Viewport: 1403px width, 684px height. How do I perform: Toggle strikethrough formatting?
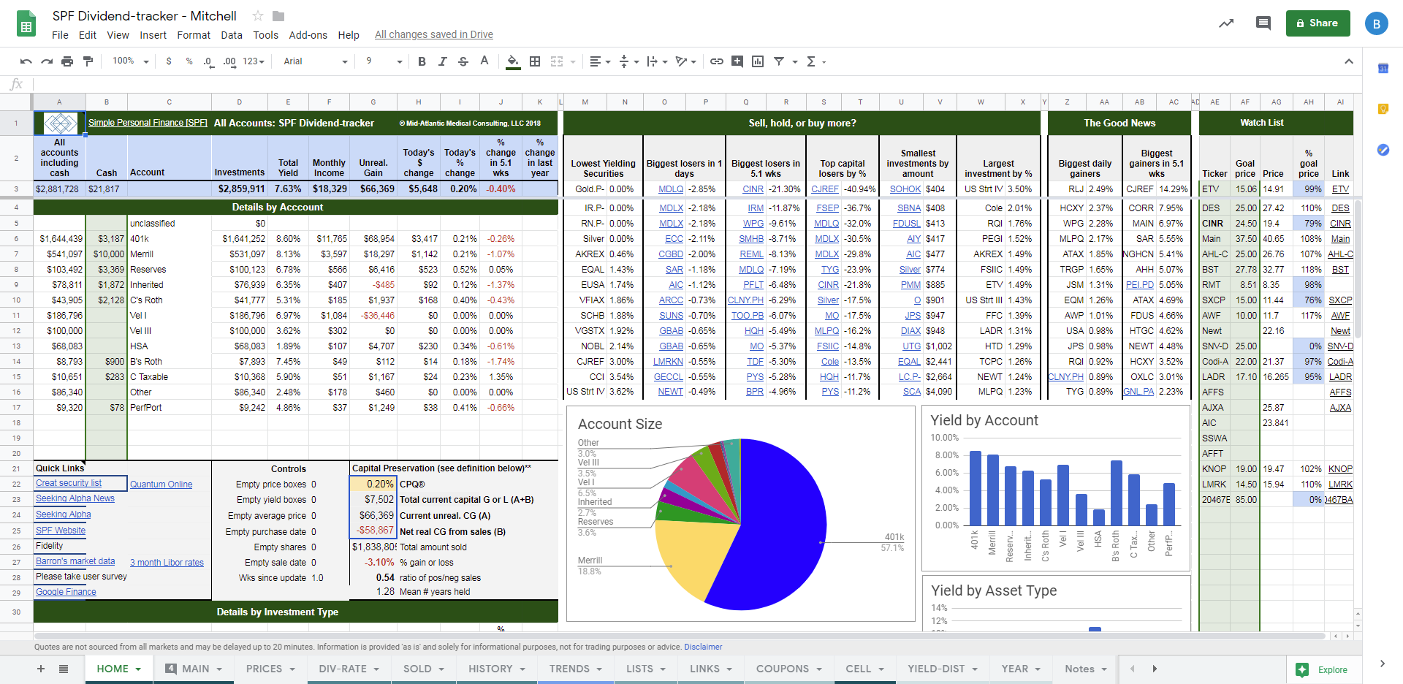pyautogui.click(x=463, y=61)
